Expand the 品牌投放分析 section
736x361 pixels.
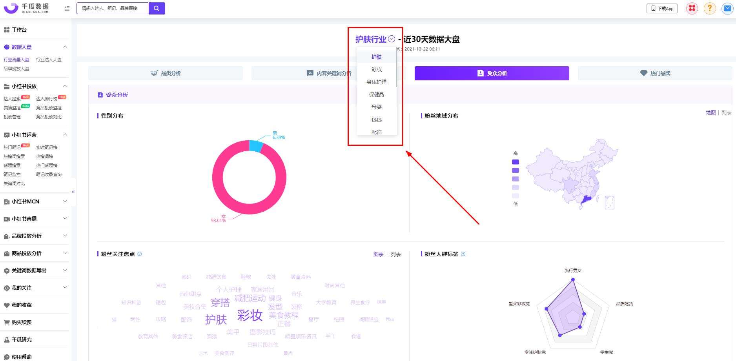(x=65, y=236)
